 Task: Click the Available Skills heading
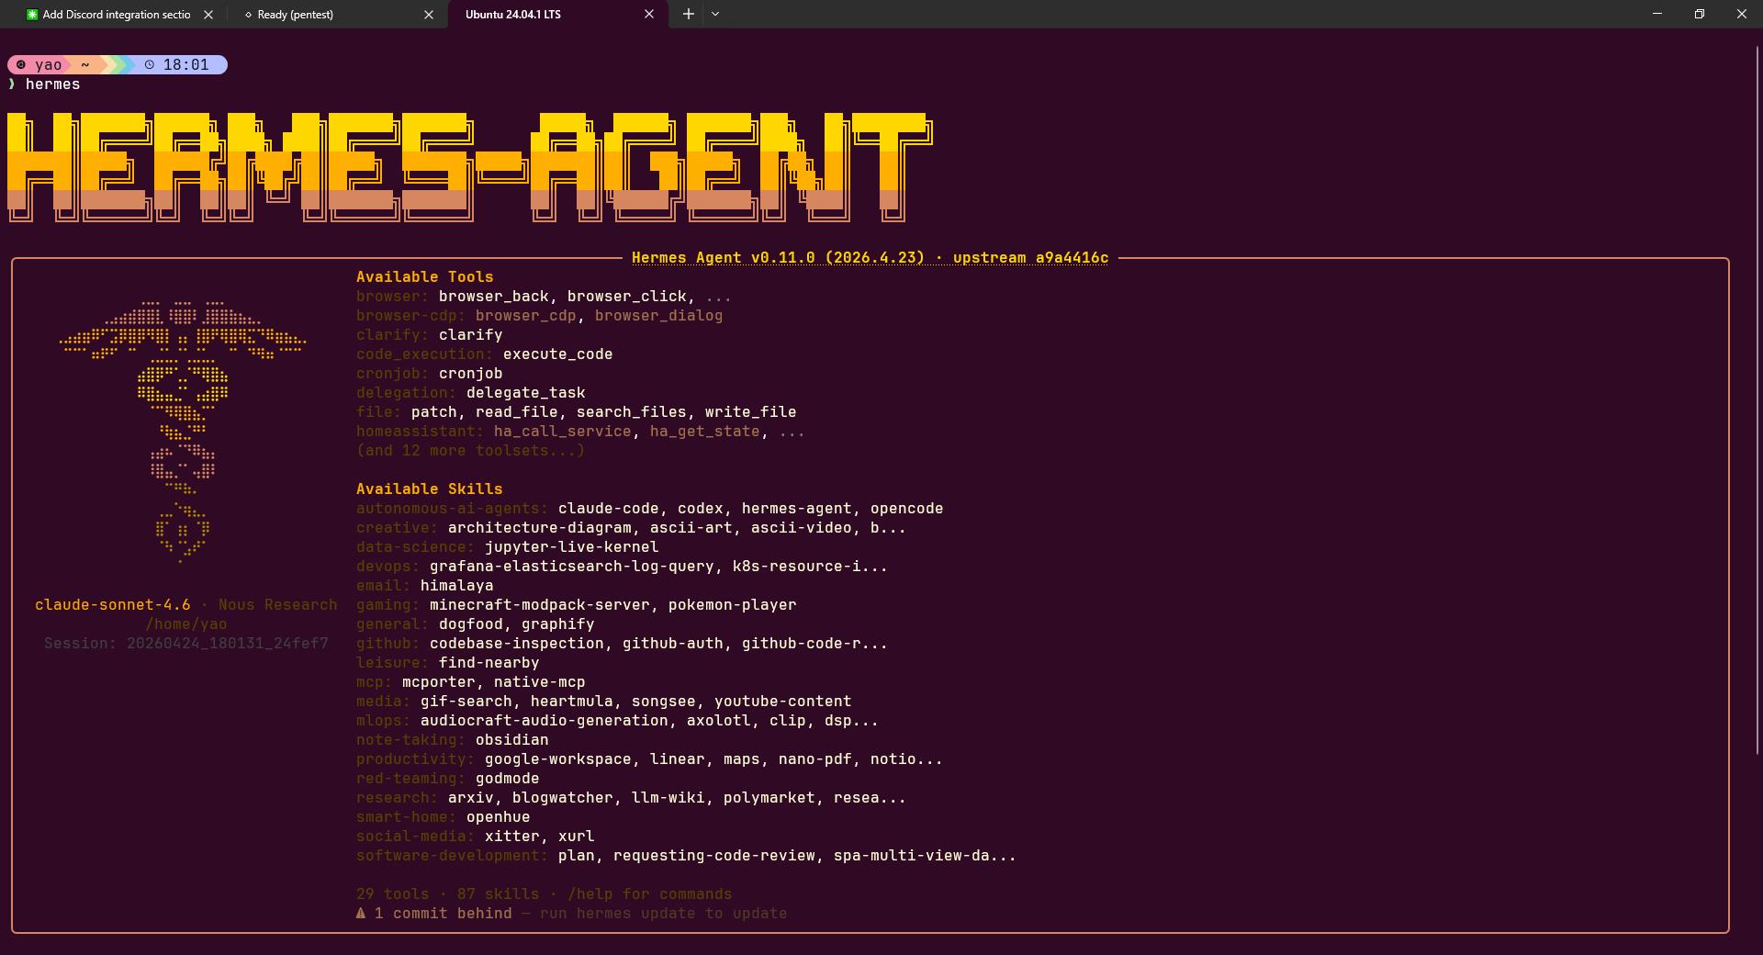[x=429, y=489]
